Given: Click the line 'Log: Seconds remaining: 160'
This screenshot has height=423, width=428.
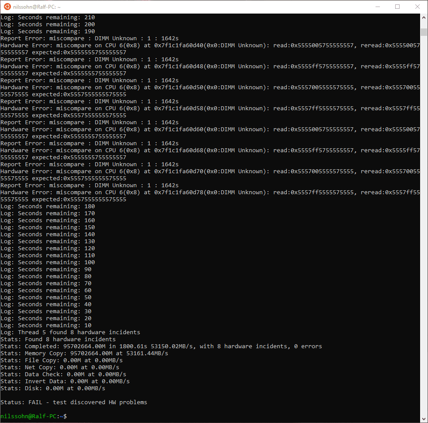Looking at the screenshot, I should pyautogui.click(x=48, y=220).
